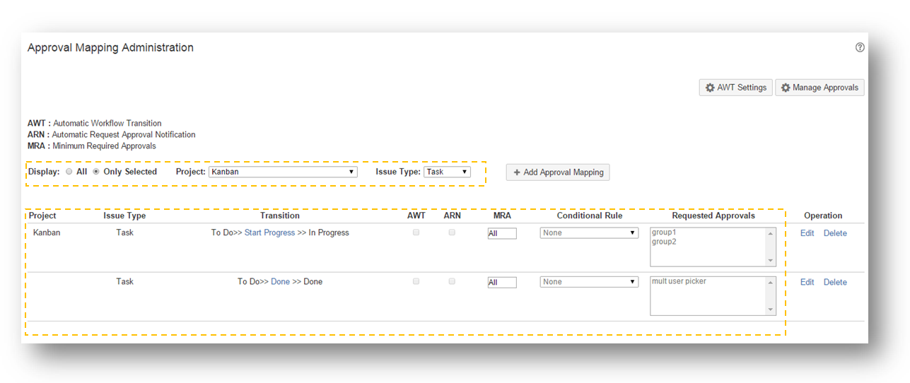Click the Start Progress transition link
Viewport: 910px width, 383px height.
click(269, 232)
